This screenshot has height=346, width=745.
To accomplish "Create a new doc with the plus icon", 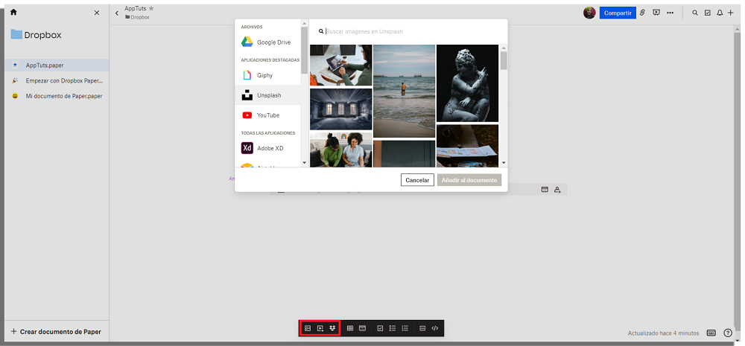I will pos(731,13).
